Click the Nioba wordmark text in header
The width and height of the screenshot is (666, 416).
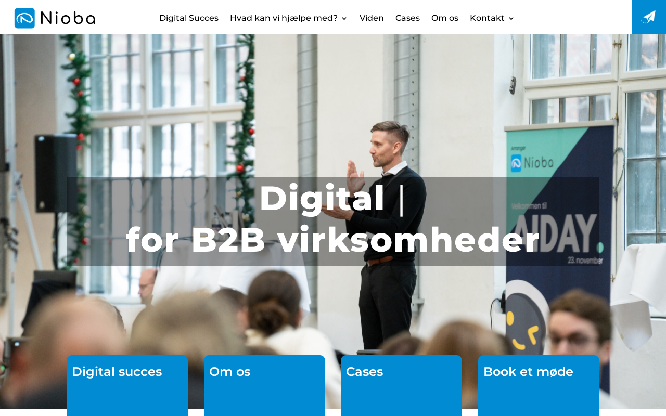[68, 18]
